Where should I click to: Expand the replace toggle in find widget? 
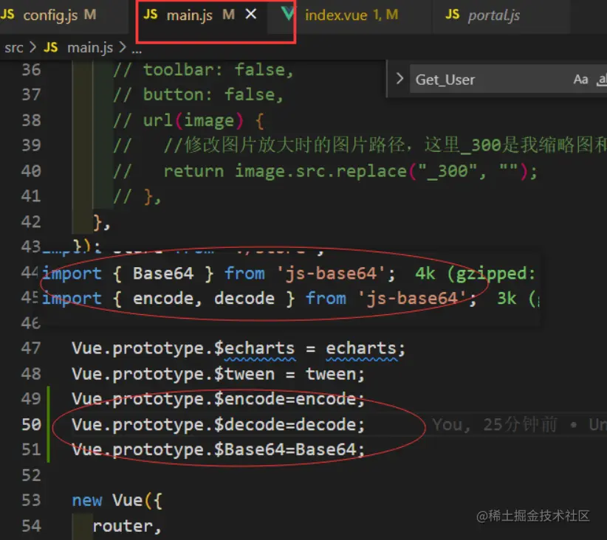pos(399,79)
